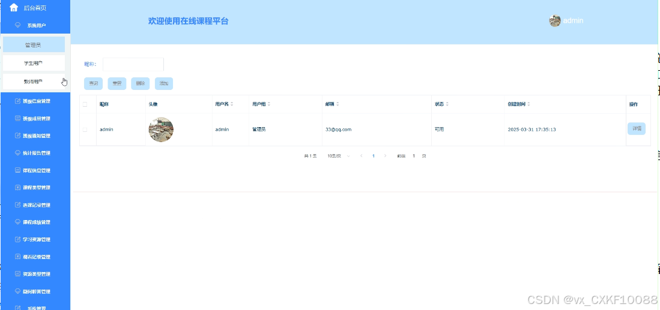
Task: Collapse the 系统用户 sidebar menu
Action: tap(35, 25)
